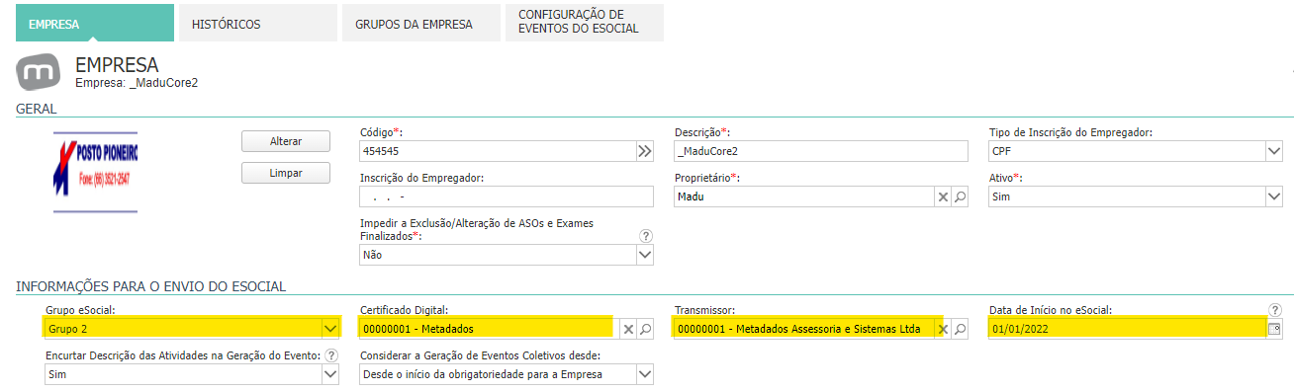Screen dimensions: 1294x392
Task: Click the 'Empresa: _MaduCore2' subtitle text
Action: pos(137,83)
